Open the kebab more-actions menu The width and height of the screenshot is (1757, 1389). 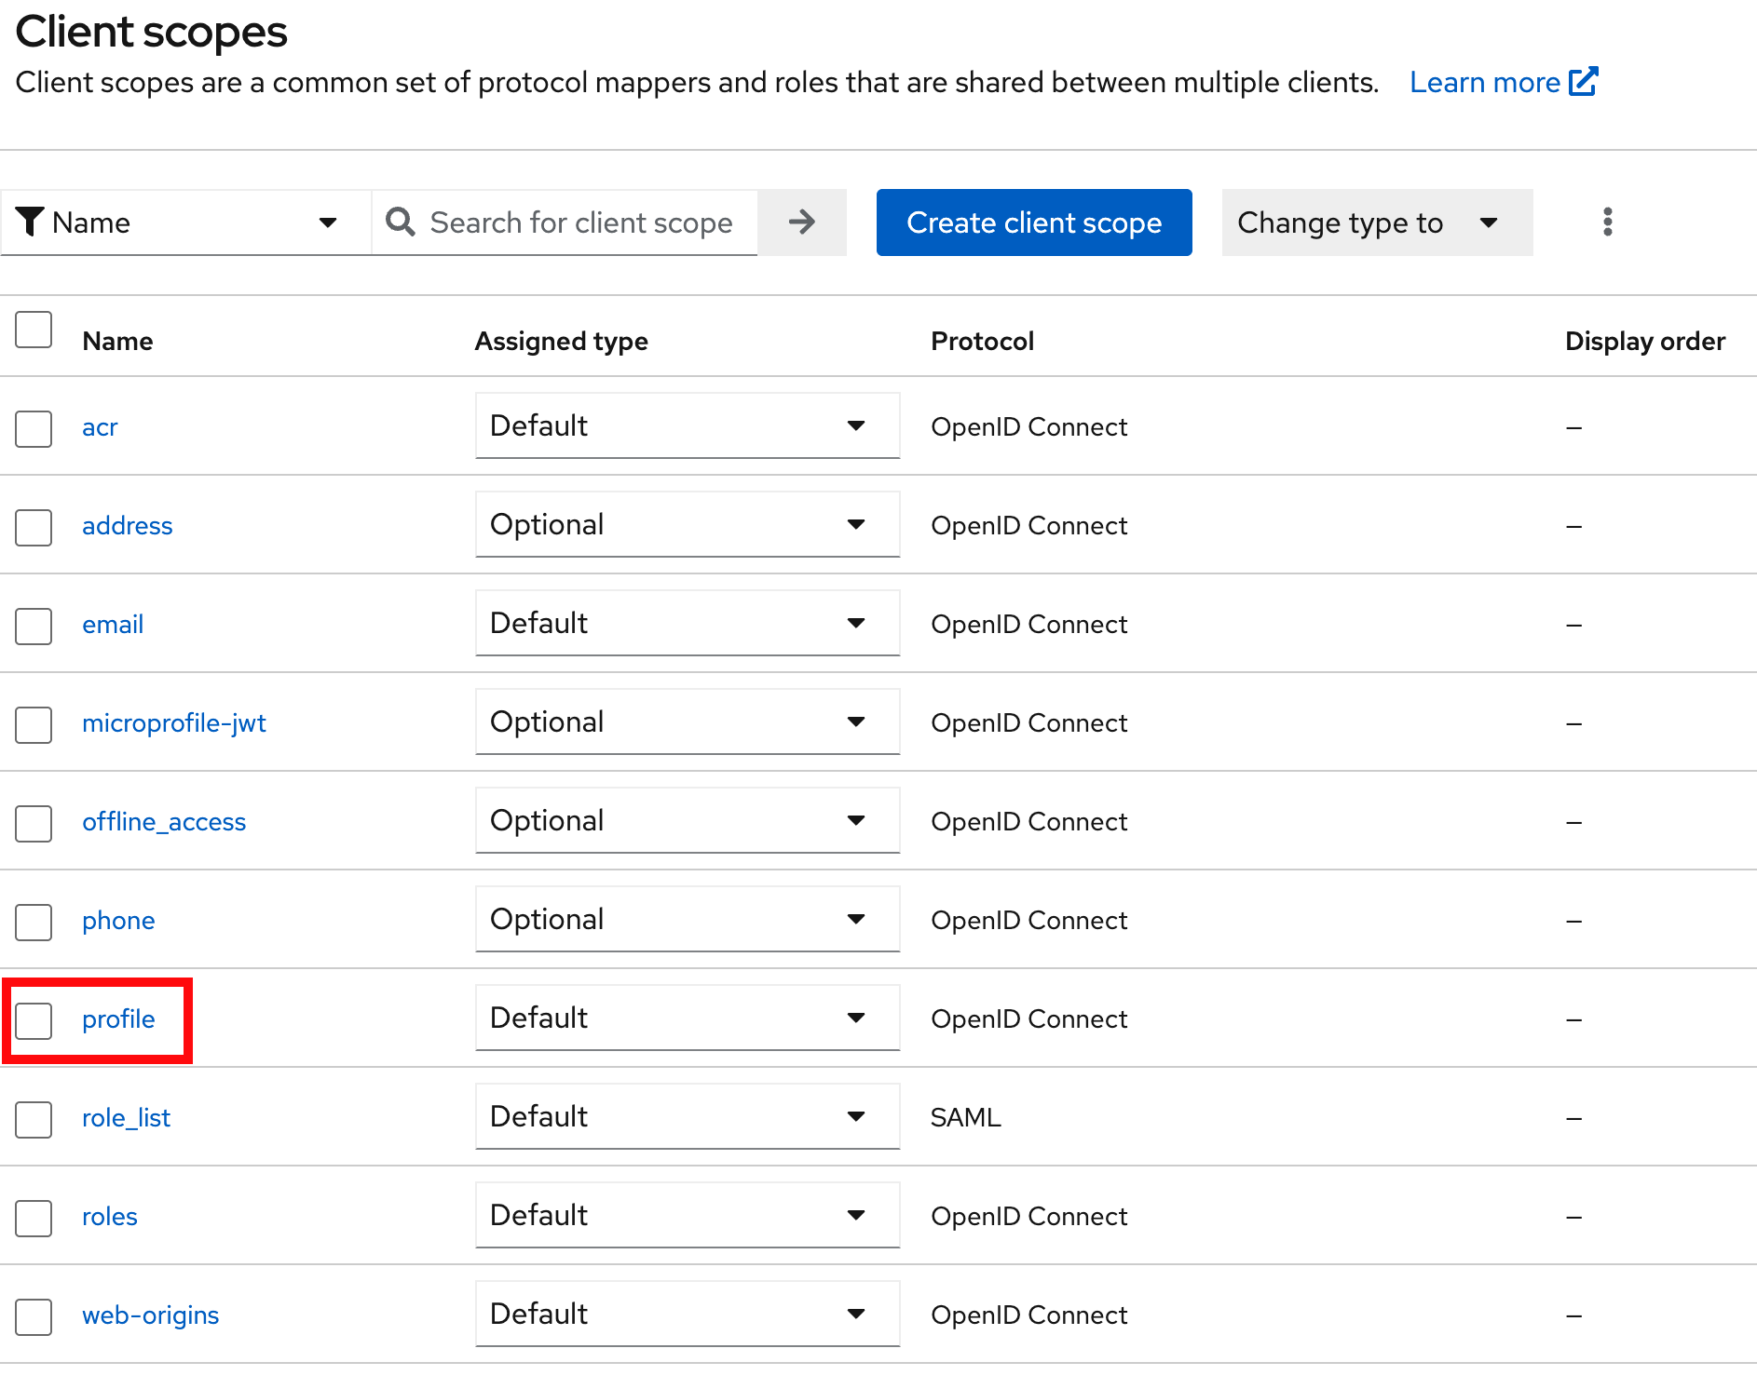(1607, 223)
